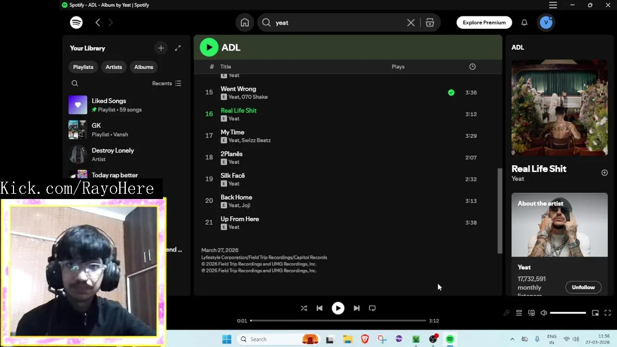
Task: Go back with the left arrow
Action: point(98,22)
